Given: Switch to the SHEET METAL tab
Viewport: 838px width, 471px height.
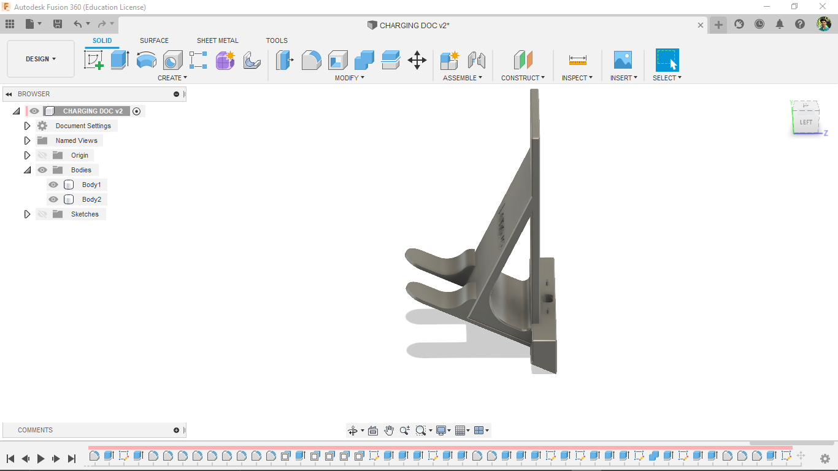Looking at the screenshot, I should tap(218, 40).
